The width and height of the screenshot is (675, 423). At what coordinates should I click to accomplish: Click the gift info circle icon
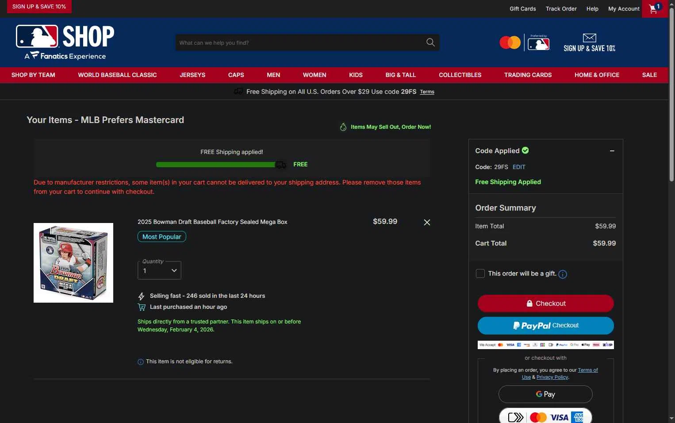[563, 274]
